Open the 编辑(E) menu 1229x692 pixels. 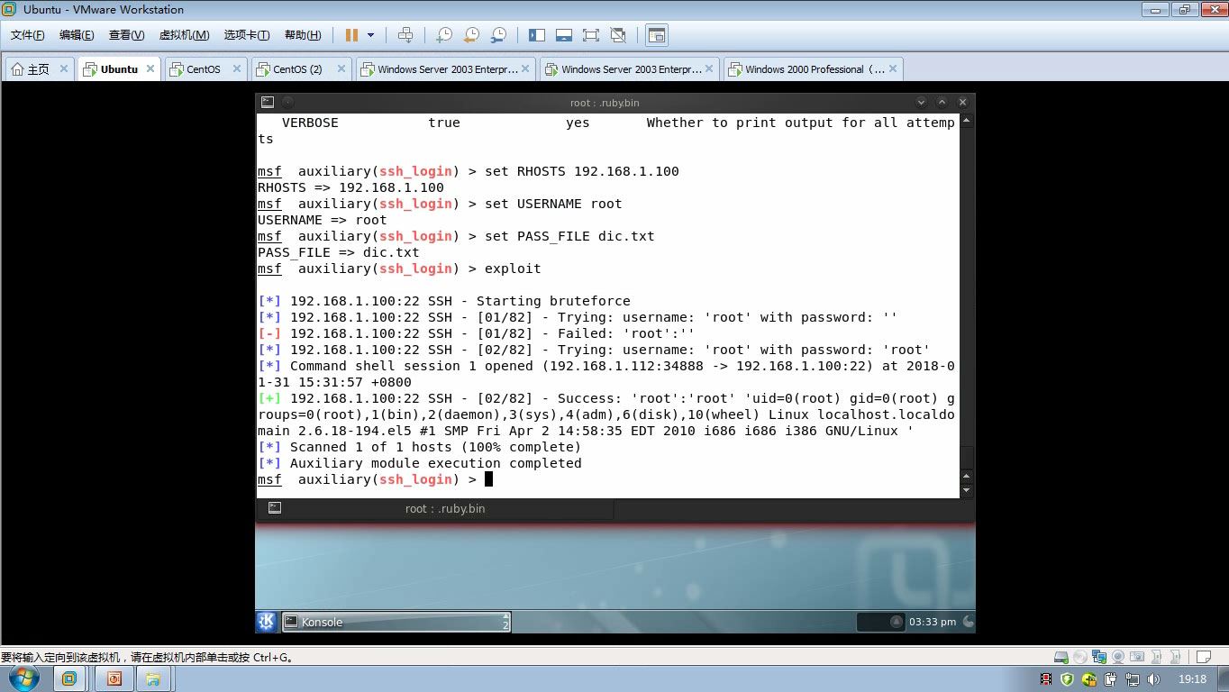point(77,35)
